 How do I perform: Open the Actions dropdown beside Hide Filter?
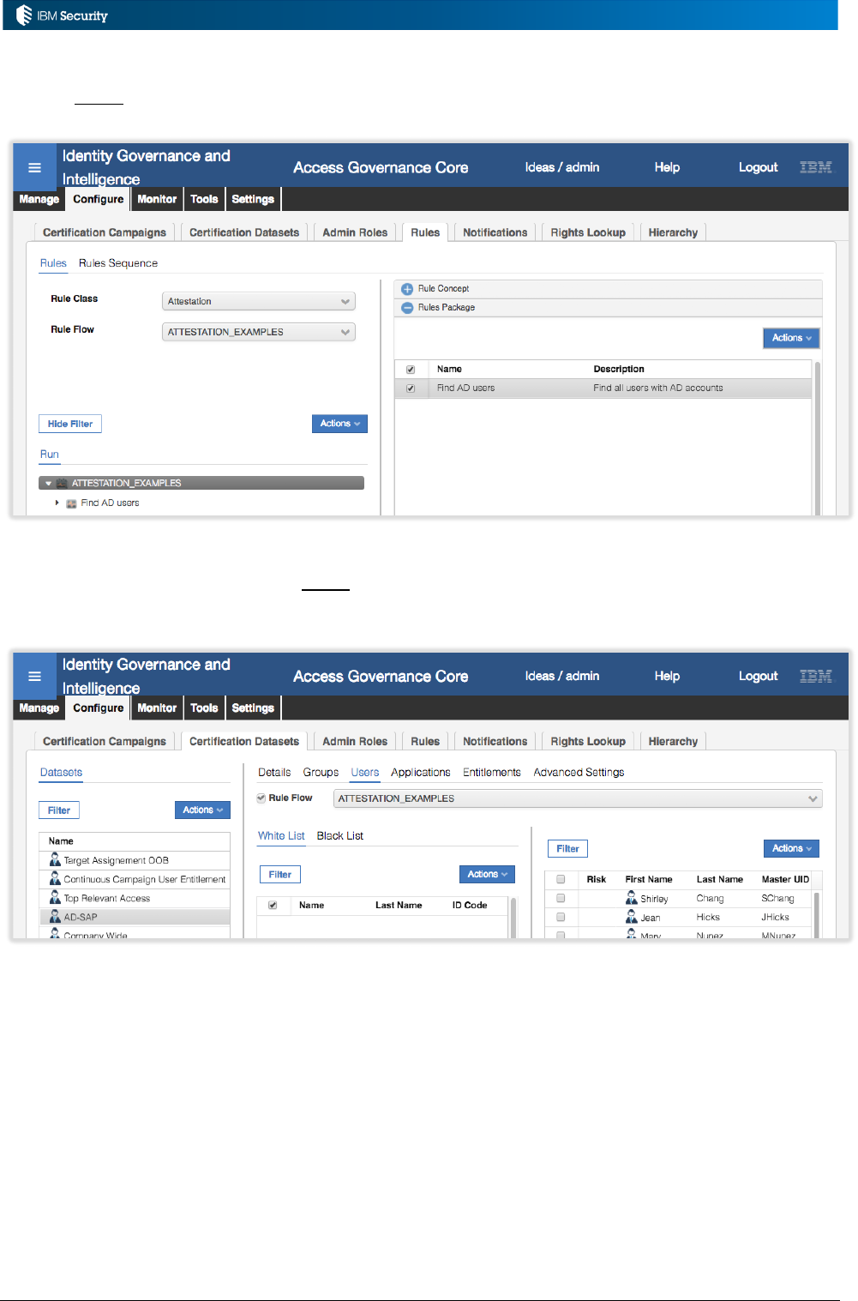click(339, 424)
